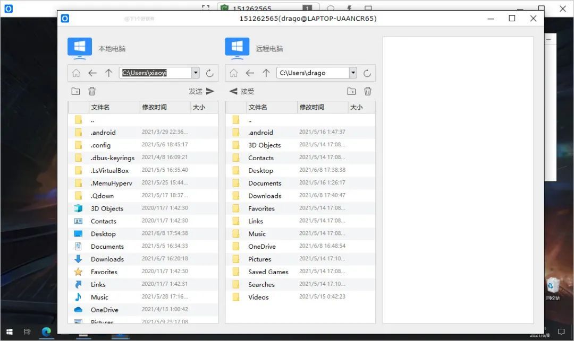Select the remote Contacts folder
The height and width of the screenshot is (341, 574).
[300, 158]
